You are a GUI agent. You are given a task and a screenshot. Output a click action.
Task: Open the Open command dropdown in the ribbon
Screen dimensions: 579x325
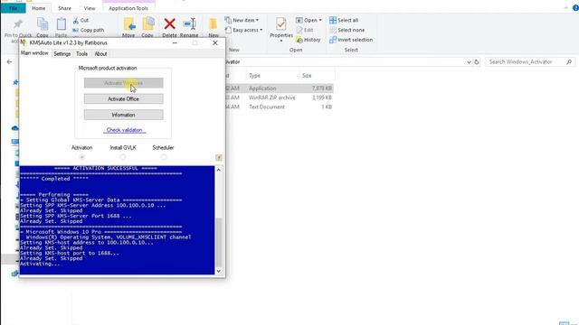[308, 20]
